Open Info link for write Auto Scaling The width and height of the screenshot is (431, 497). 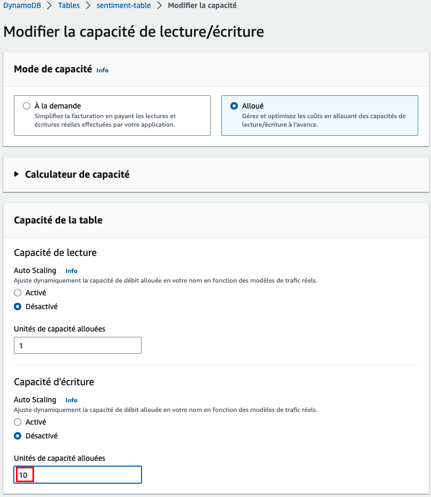point(71,400)
